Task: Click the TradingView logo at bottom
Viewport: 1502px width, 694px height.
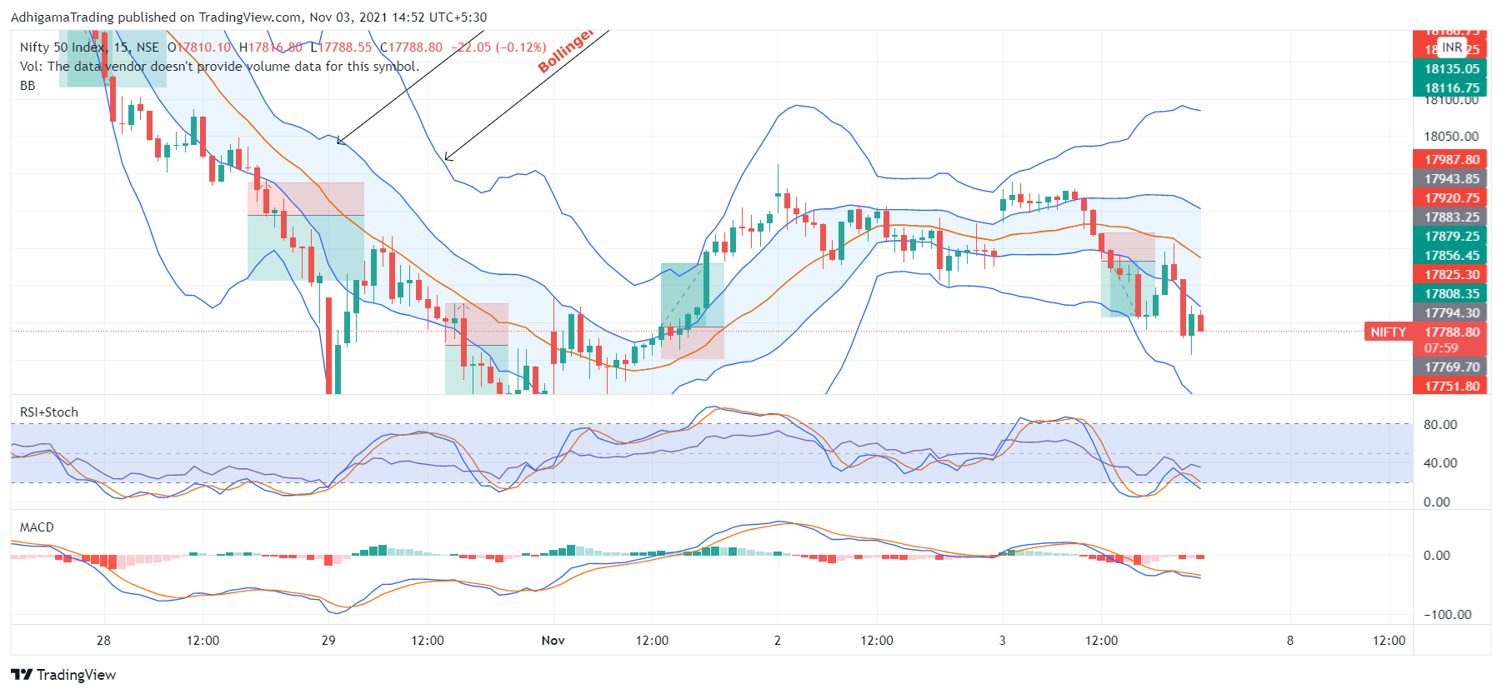Action: pos(63,675)
